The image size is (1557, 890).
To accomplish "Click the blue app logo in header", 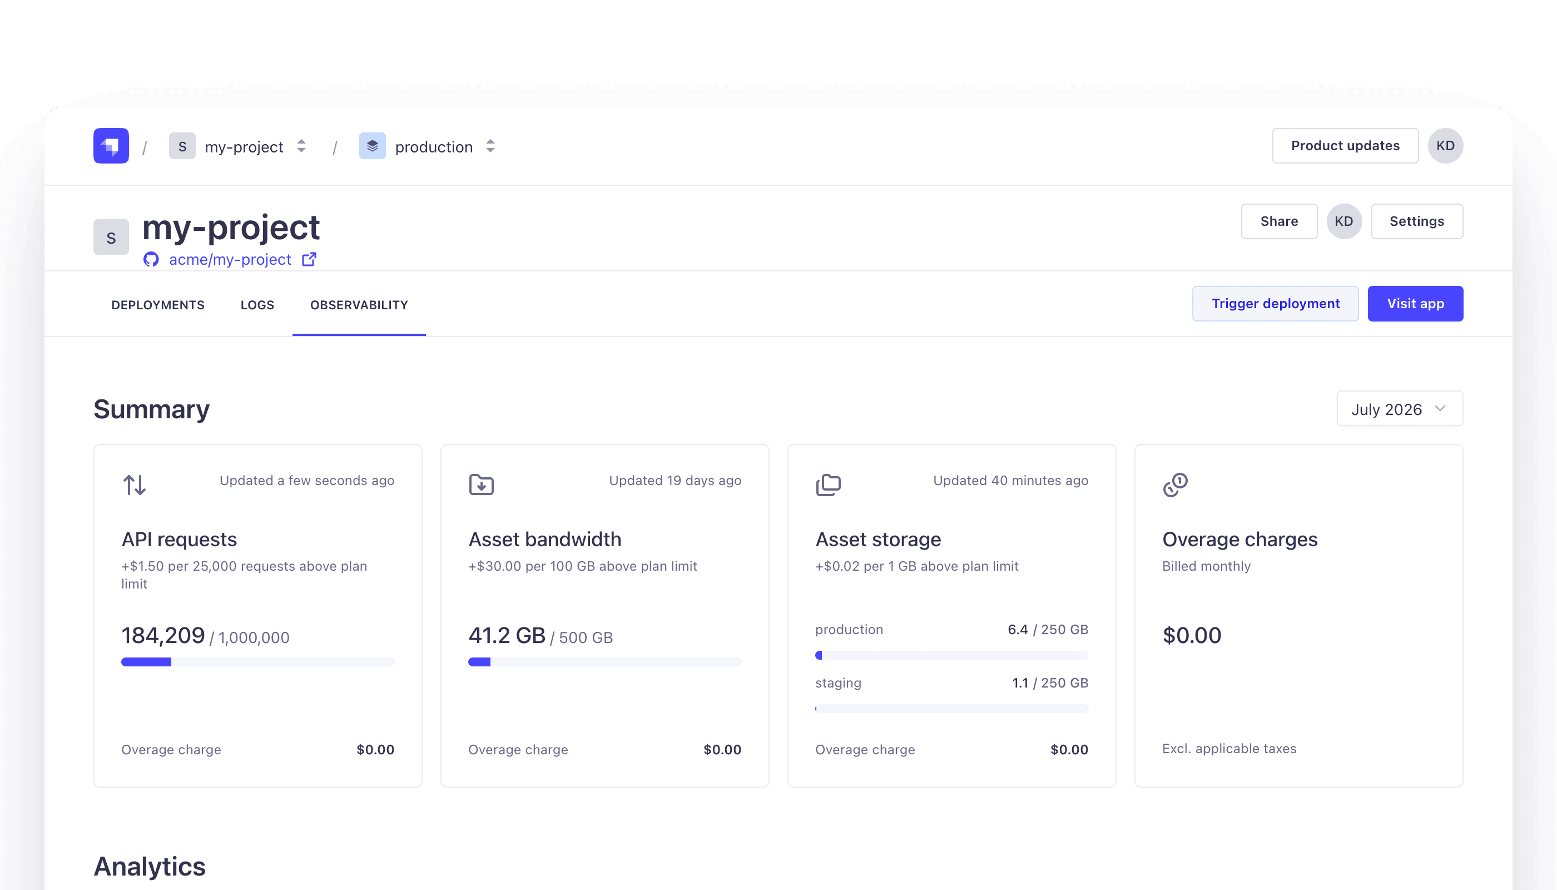I will click(x=111, y=146).
